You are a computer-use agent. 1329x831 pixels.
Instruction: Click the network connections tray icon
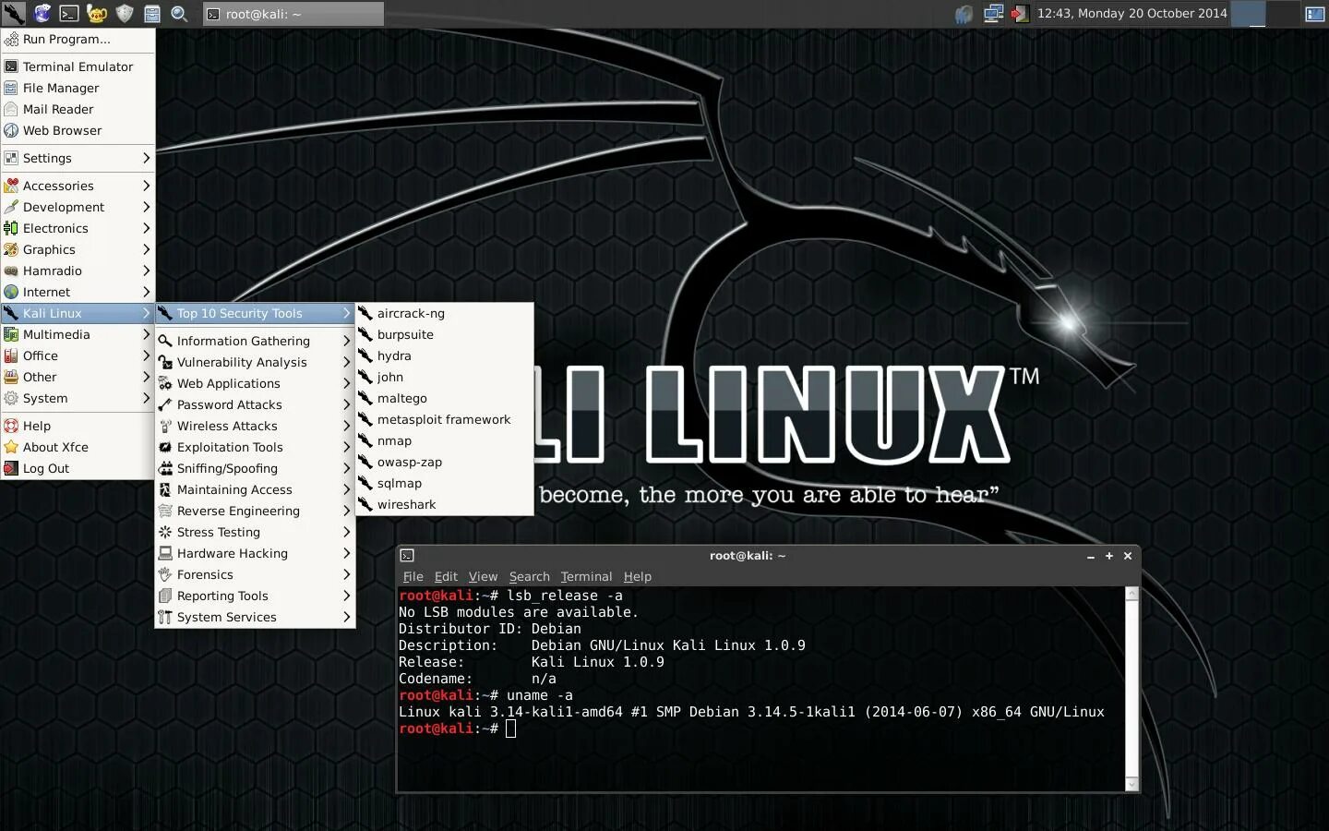[x=993, y=14]
